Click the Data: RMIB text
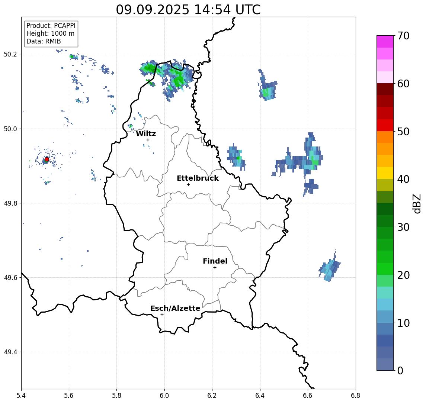The image size is (426, 403). point(44,41)
